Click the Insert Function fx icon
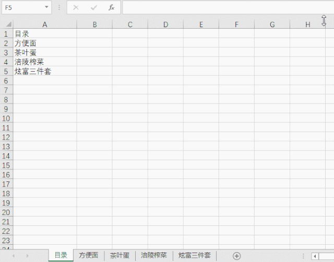This screenshot has width=334, height=262. 111,8
